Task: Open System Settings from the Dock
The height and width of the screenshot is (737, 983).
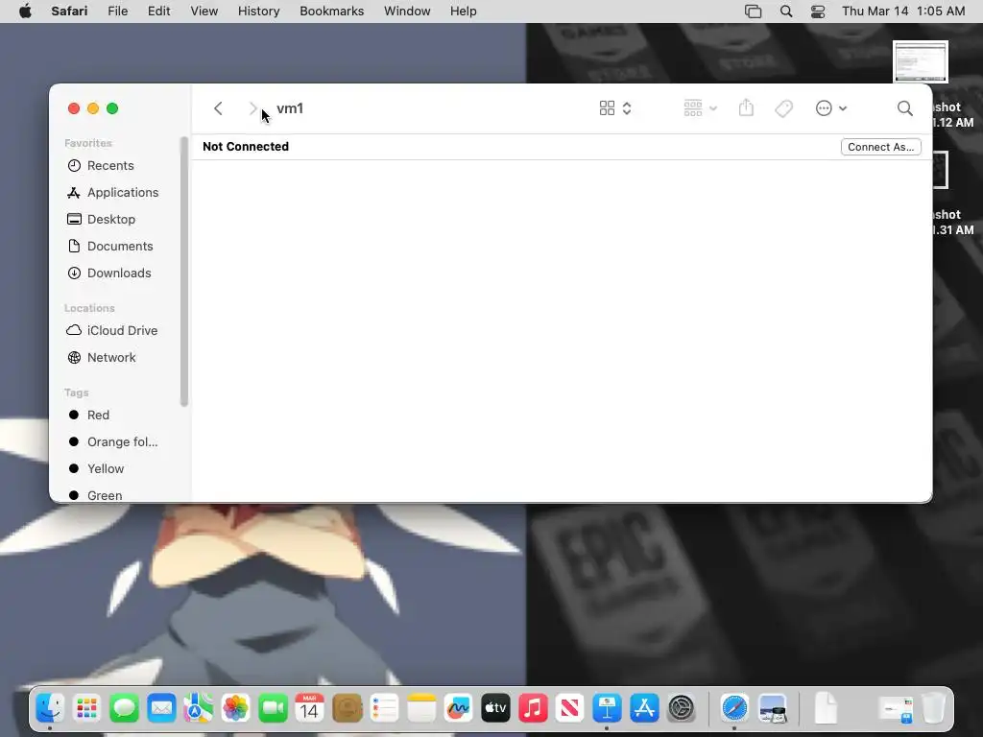Action: 682,709
